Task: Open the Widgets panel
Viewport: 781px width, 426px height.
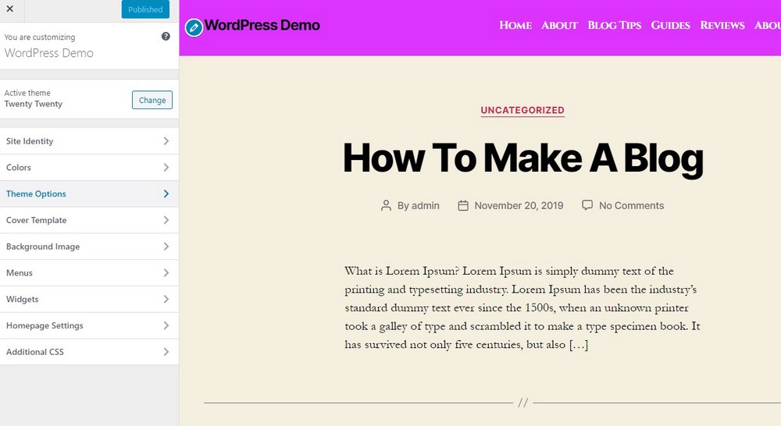Action: [89, 300]
